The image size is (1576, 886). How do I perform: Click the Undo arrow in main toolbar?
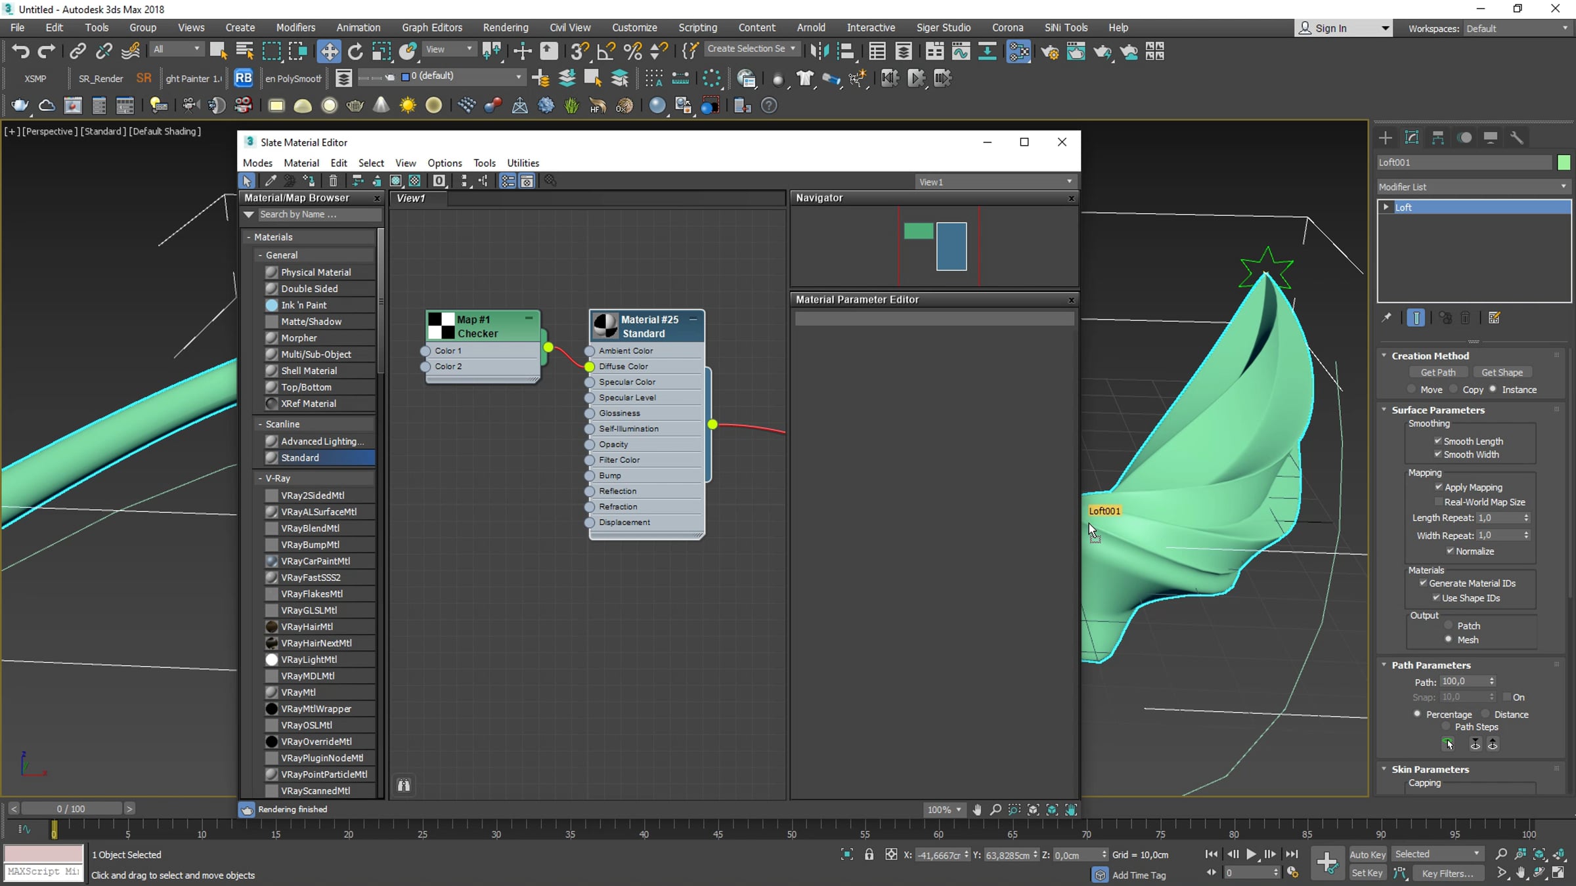(20, 51)
